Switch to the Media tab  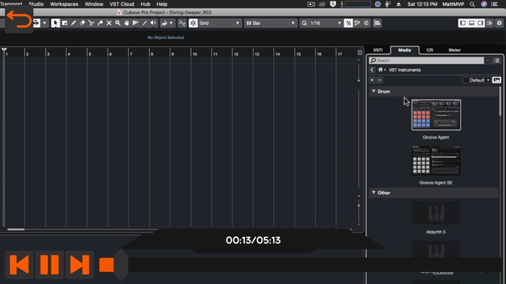pyautogui.click(x=404, y=50)
